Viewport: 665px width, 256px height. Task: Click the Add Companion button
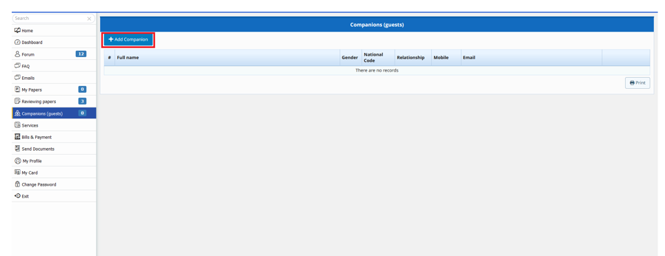128,39
